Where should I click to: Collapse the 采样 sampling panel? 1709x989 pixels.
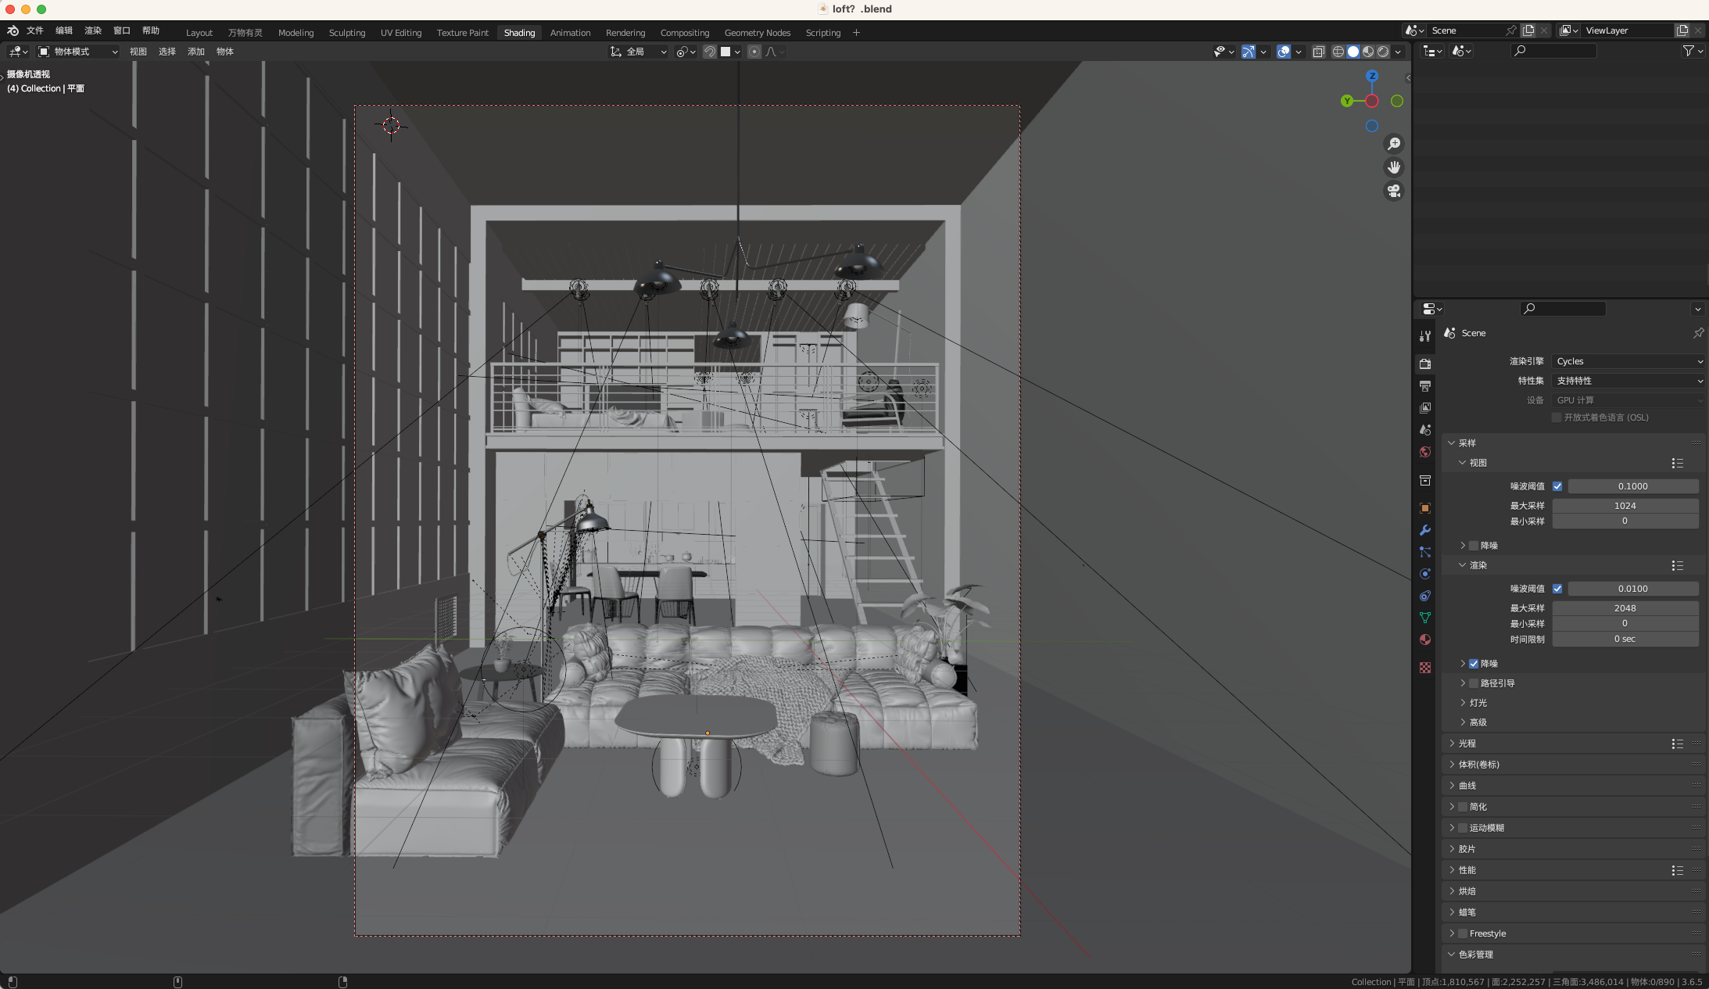[x=1467, y=443]
